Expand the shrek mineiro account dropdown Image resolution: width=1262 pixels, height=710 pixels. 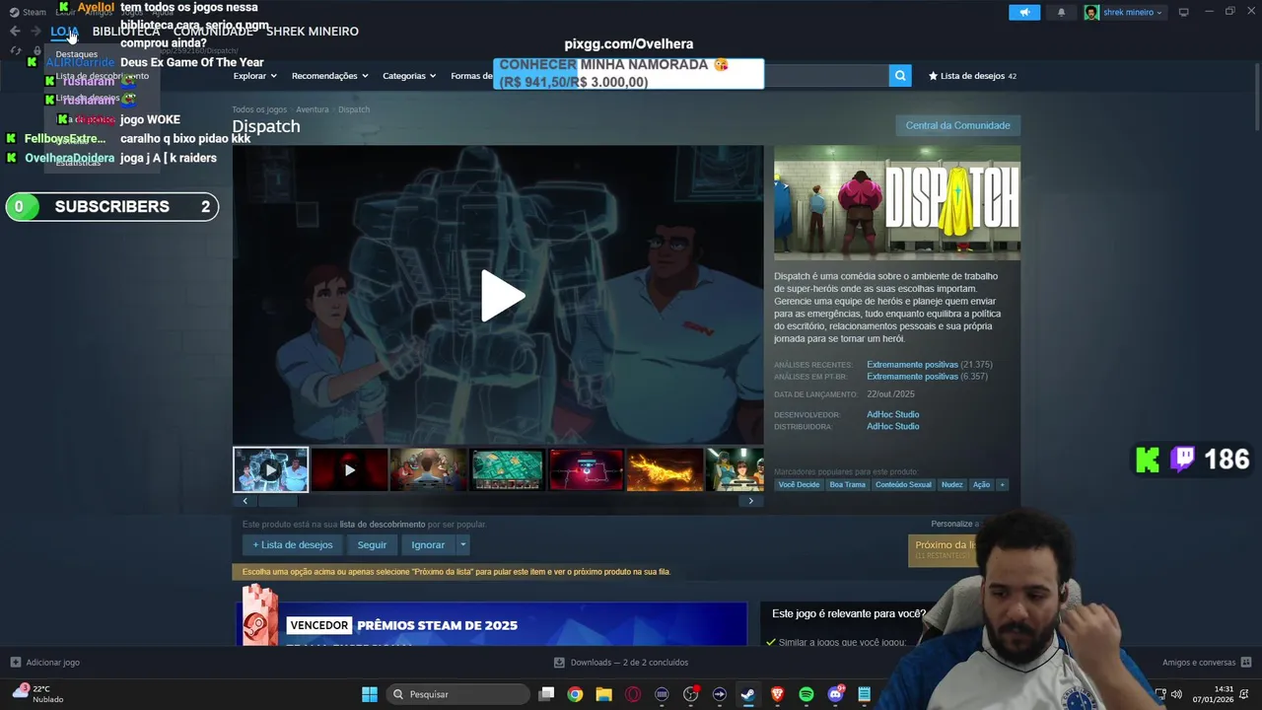coord(1124,12)
